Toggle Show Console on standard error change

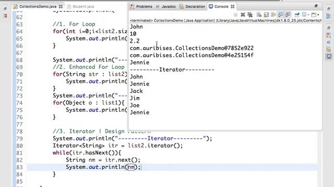288,15
